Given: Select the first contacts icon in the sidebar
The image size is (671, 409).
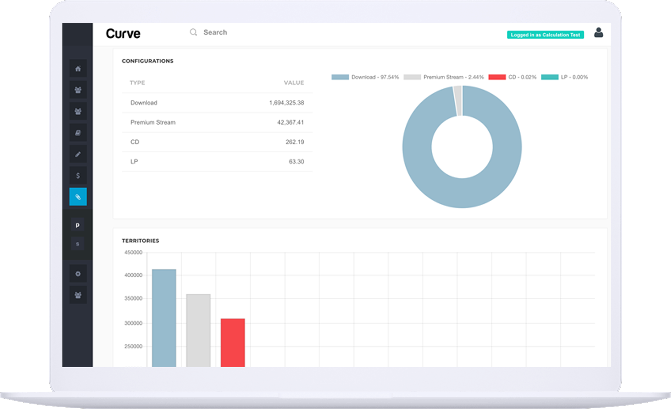Looking at the screenshot, I should [78, 90].
